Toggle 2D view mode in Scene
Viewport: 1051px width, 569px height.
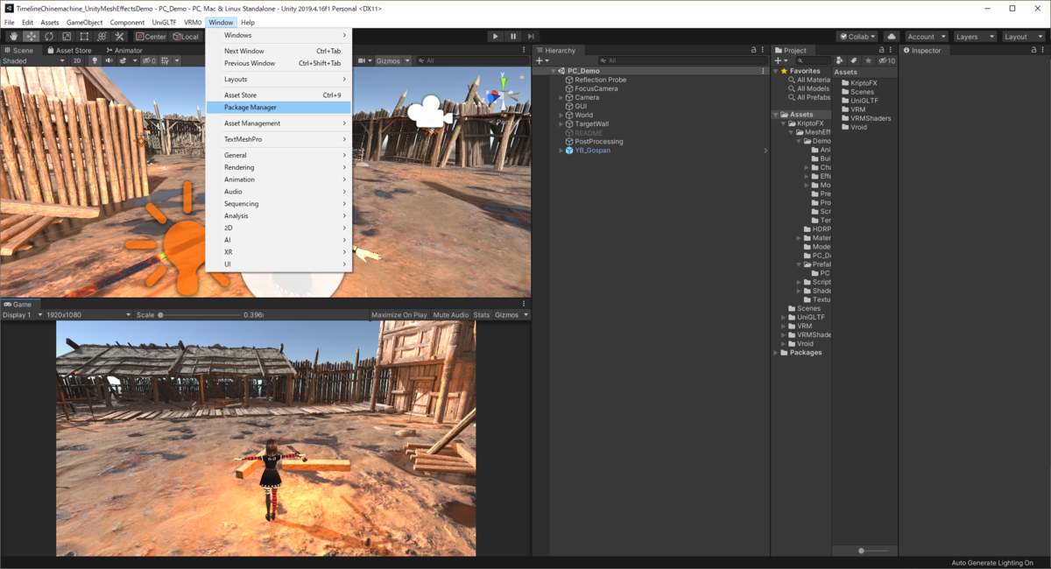pos(77,61)
